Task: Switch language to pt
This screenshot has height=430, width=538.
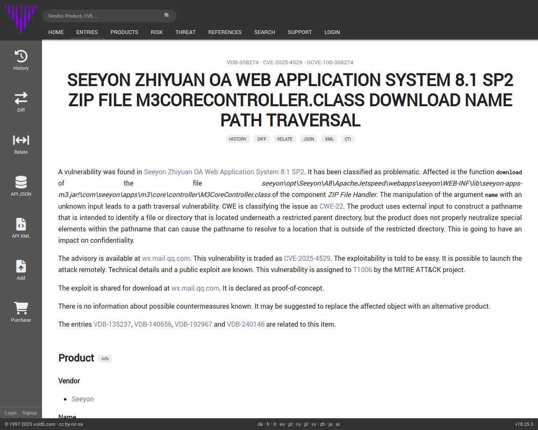Action: point(290,424)
